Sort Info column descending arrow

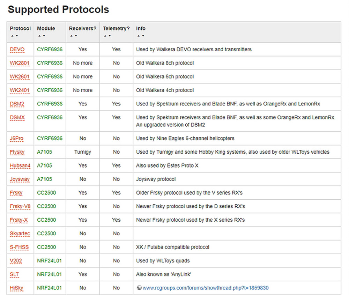click(143, 36)
